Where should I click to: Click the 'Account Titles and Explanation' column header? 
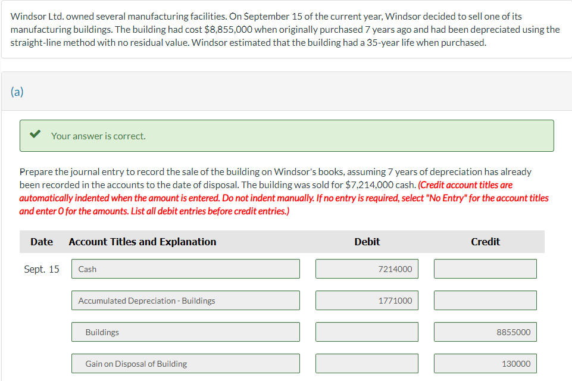point(142,242)
